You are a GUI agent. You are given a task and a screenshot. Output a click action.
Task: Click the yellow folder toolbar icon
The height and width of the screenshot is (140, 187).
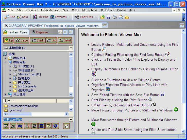tap(127, 17)
